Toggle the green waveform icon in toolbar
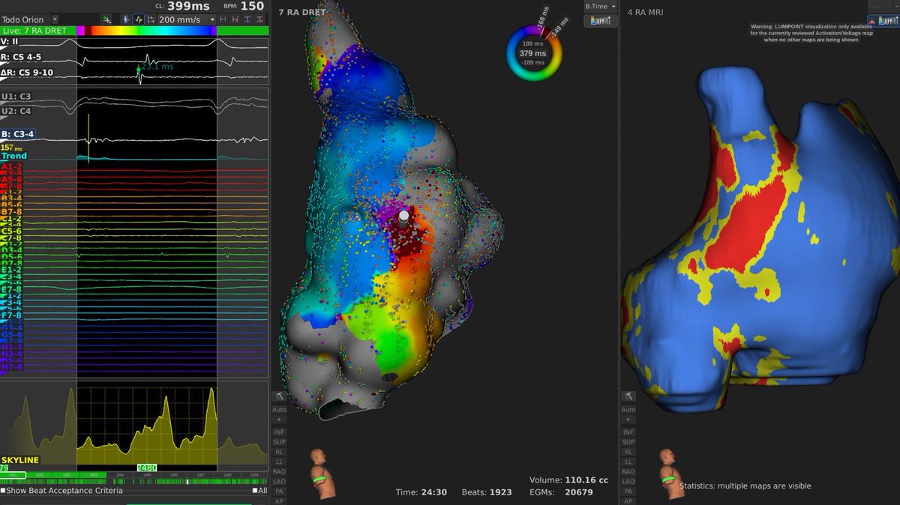Viewport: 900px width, 505px height. [139, 19]
